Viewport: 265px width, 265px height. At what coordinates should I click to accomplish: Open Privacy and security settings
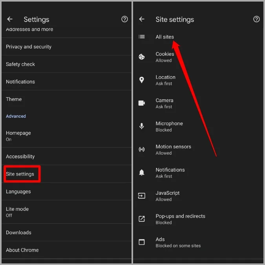(x=29, y=47)
